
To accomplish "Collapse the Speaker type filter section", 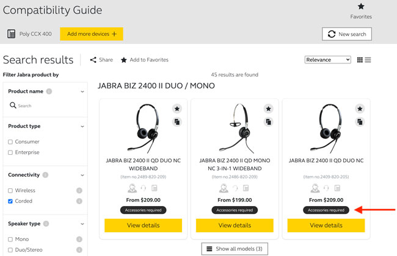I will [82, 224].
